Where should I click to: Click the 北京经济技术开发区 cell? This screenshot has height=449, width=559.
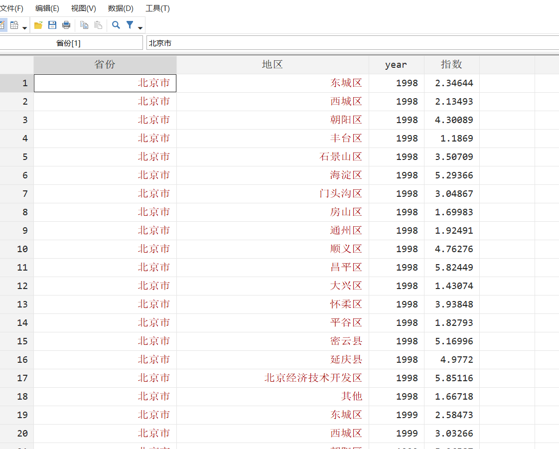click(x=273, y=378)
